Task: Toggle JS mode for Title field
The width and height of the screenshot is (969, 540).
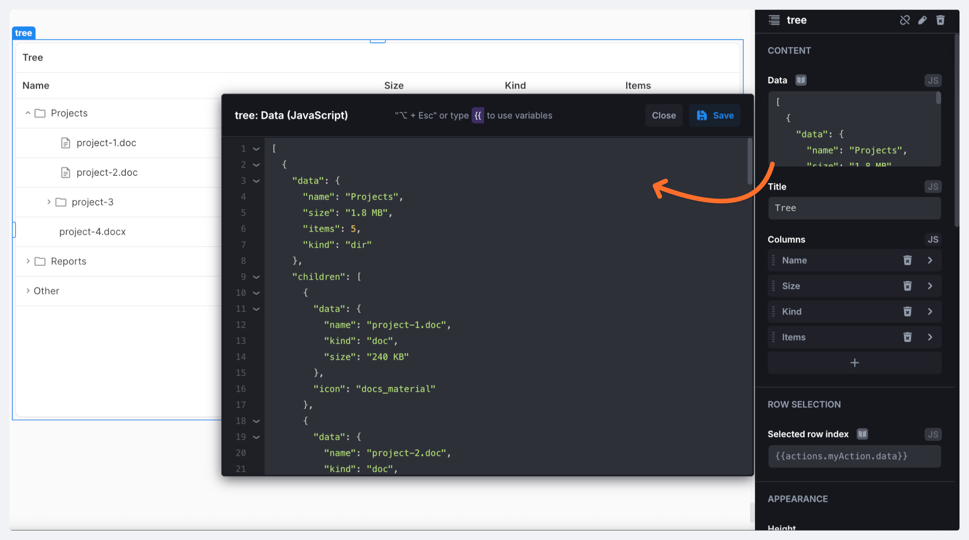Action: tap(933, 187)
